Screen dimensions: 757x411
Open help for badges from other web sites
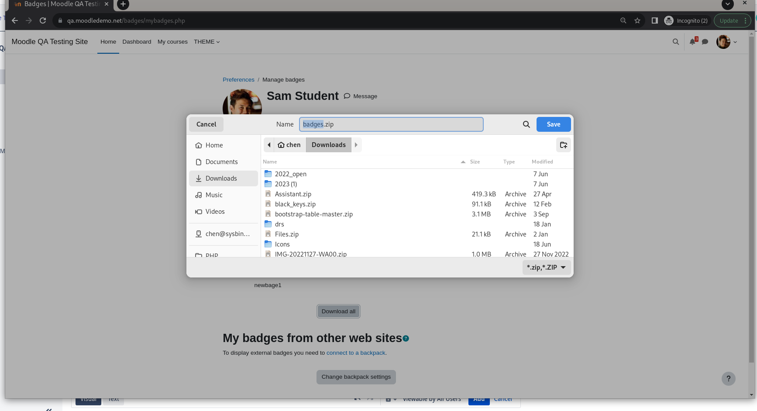click(x=406, y=339)
